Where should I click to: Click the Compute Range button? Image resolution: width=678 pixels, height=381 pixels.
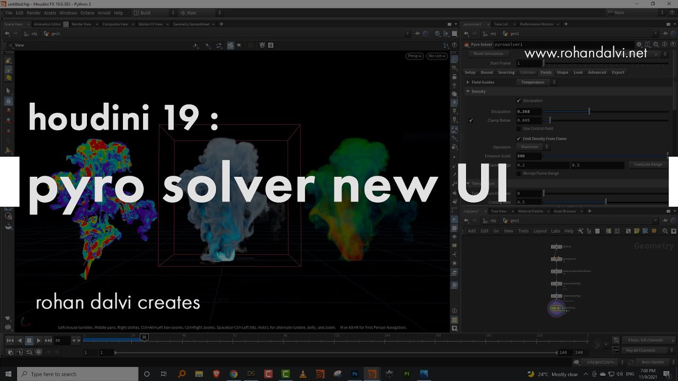coord(648,165)
